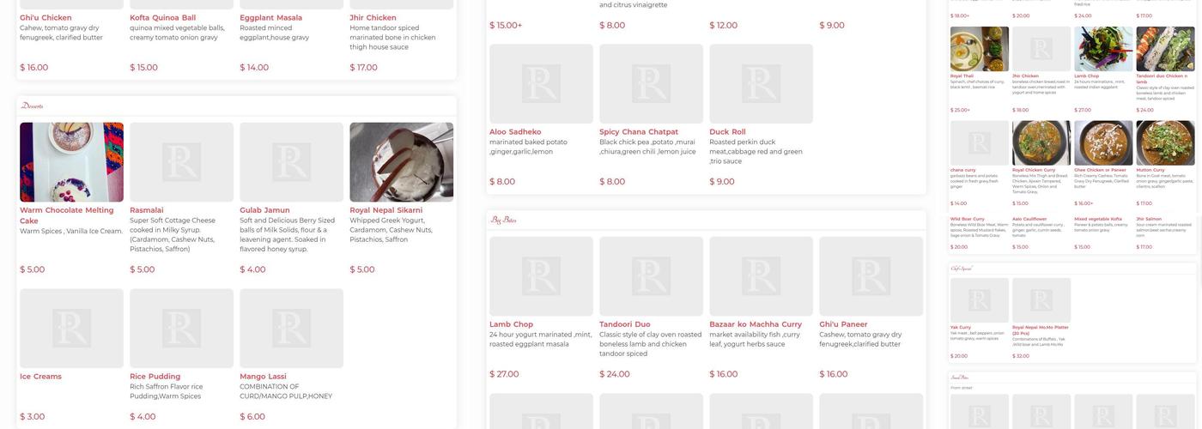
Task: Click the Mutton Curry bowl photo
Action: pyautogui.click(x=1164, y=142)
